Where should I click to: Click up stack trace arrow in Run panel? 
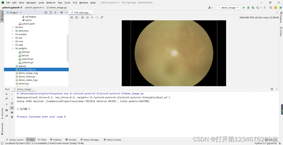tap(12, 94)
